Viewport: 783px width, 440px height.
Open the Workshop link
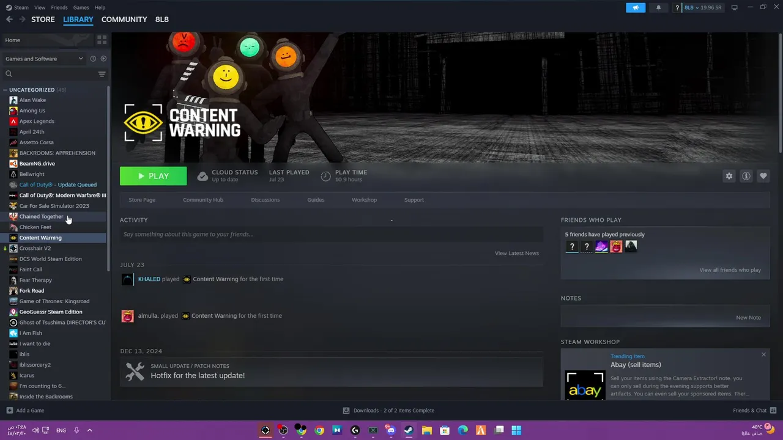(x=364, y=200)
